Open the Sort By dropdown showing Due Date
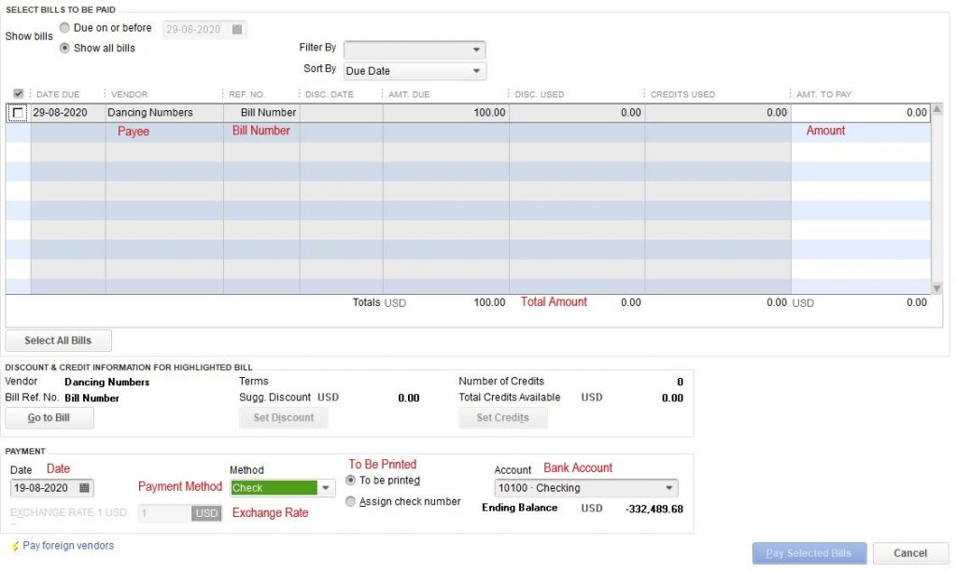The height and width of the screenshot is (572, 956). [x=475, y=70]
